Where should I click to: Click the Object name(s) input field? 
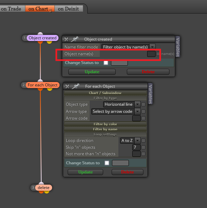(x=151, y=54)
